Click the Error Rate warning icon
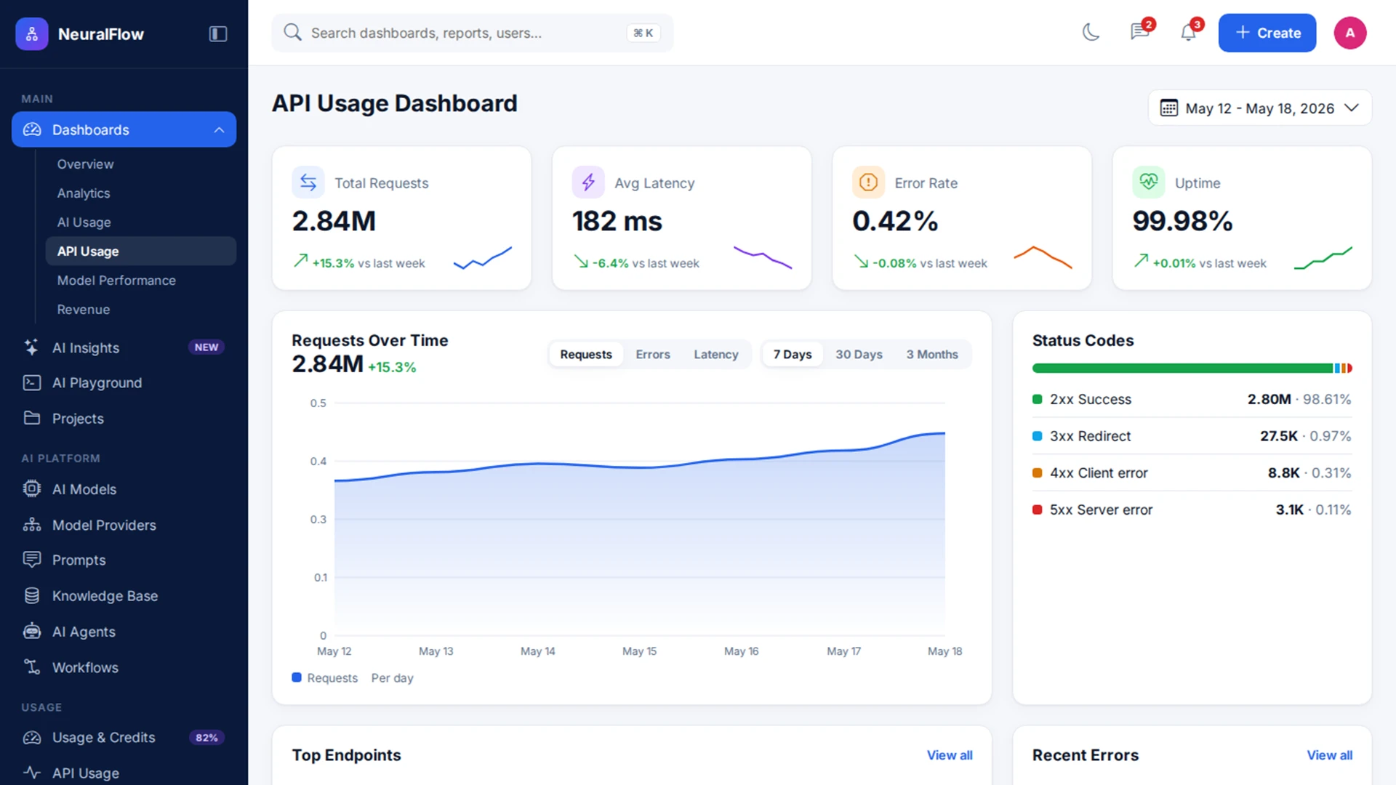 pos(868,182)
